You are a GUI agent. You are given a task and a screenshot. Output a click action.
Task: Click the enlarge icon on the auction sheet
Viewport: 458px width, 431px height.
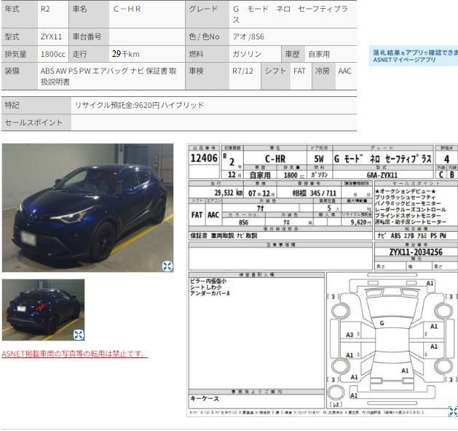tap(452, 411)
